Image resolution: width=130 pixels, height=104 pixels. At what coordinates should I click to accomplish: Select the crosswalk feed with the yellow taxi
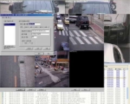pyautogui.click(x=62, y=32)
